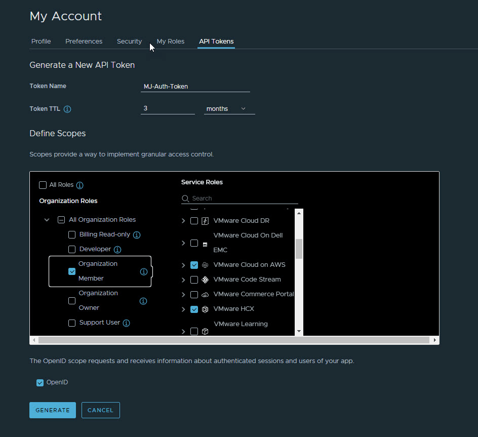Toggle All Organization Roles checkbox
Image resolution: width=478 pixels, height=437 pixels.
click(61, 220)
